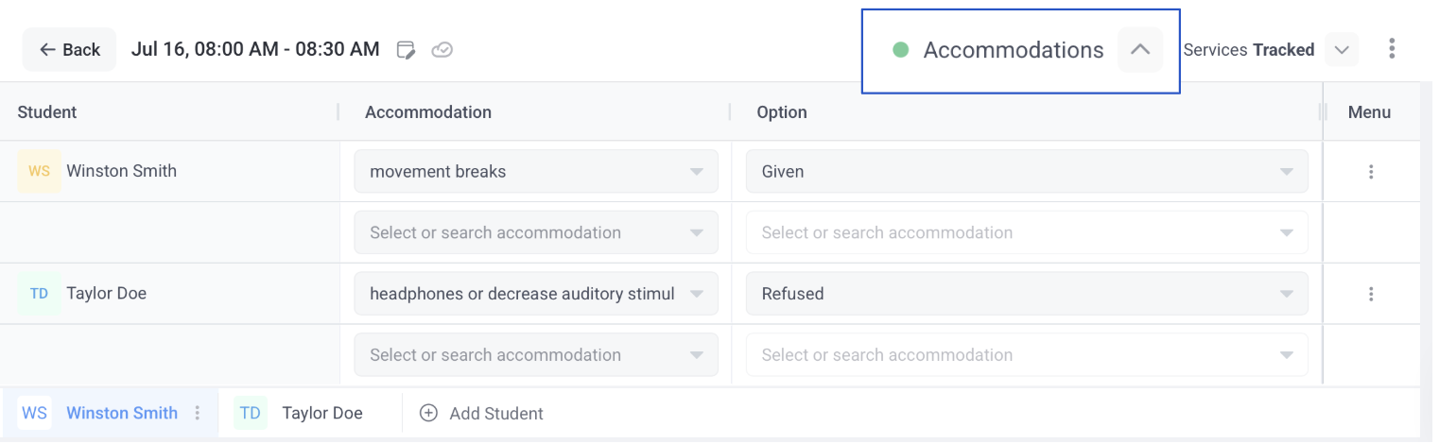The image size is (1439, 444).
Task: Click the cloud saved status icon
Action: point(442,50)
